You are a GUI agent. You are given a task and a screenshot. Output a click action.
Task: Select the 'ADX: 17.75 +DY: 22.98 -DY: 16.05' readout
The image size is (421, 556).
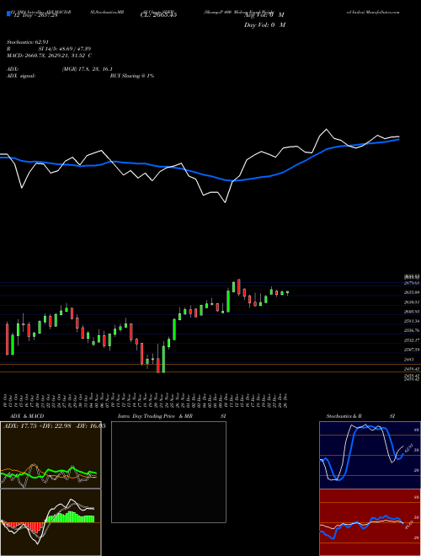(x=54, y=426)
